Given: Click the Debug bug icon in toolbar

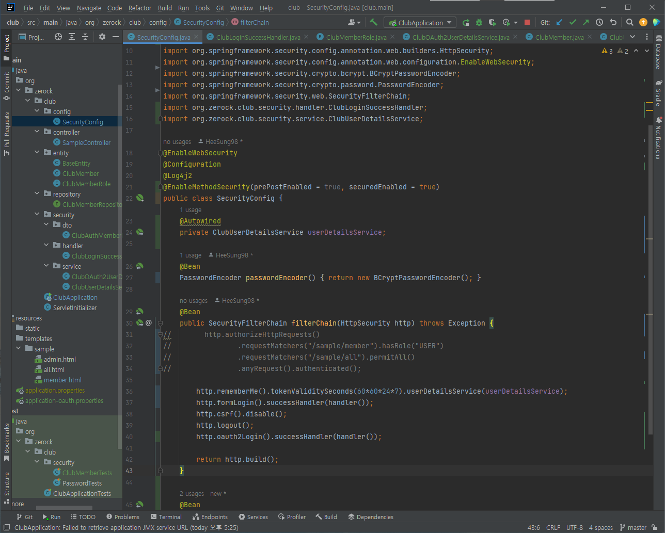Looking at the screenshot, I should pos(479,22).
